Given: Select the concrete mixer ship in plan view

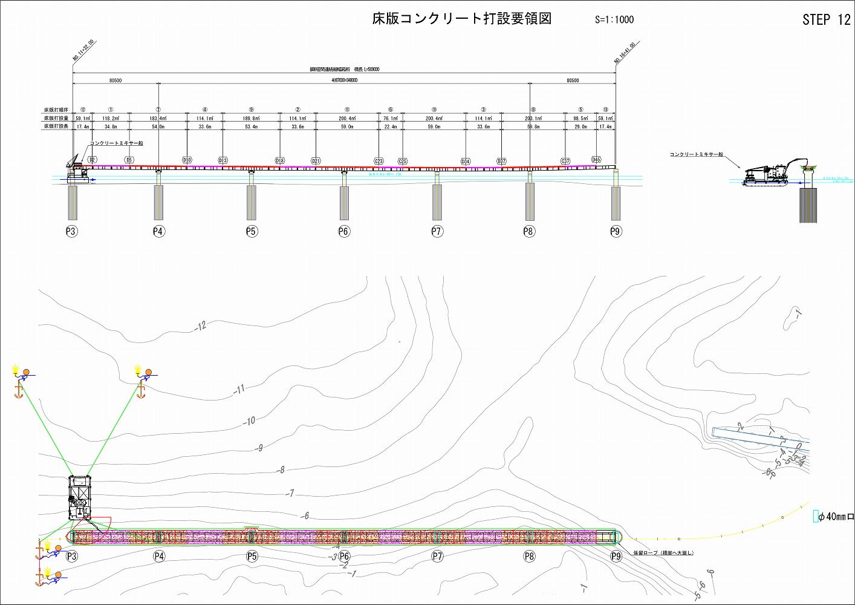Looking at the screenshot, I should tap(80, 497).
